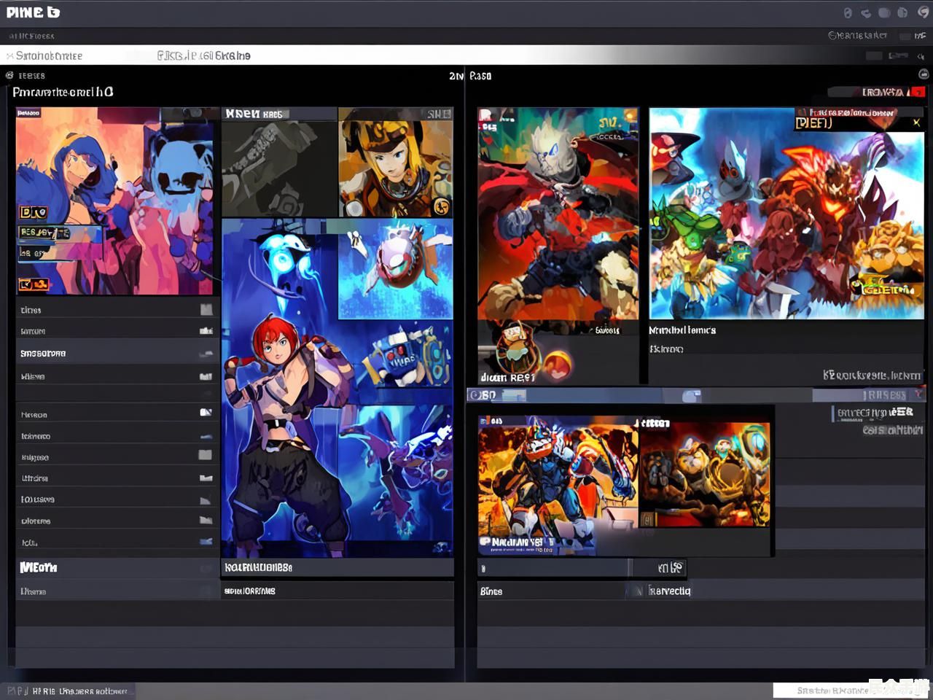Screen dimensions: 933x700
Task: Click the small emblem at corner of red-haired fighter artwork
Action: (x=442, y=547)
